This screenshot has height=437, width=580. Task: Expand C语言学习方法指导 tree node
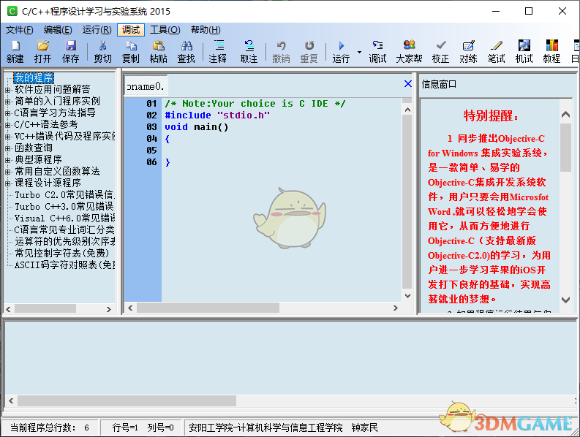pos(7,113)
